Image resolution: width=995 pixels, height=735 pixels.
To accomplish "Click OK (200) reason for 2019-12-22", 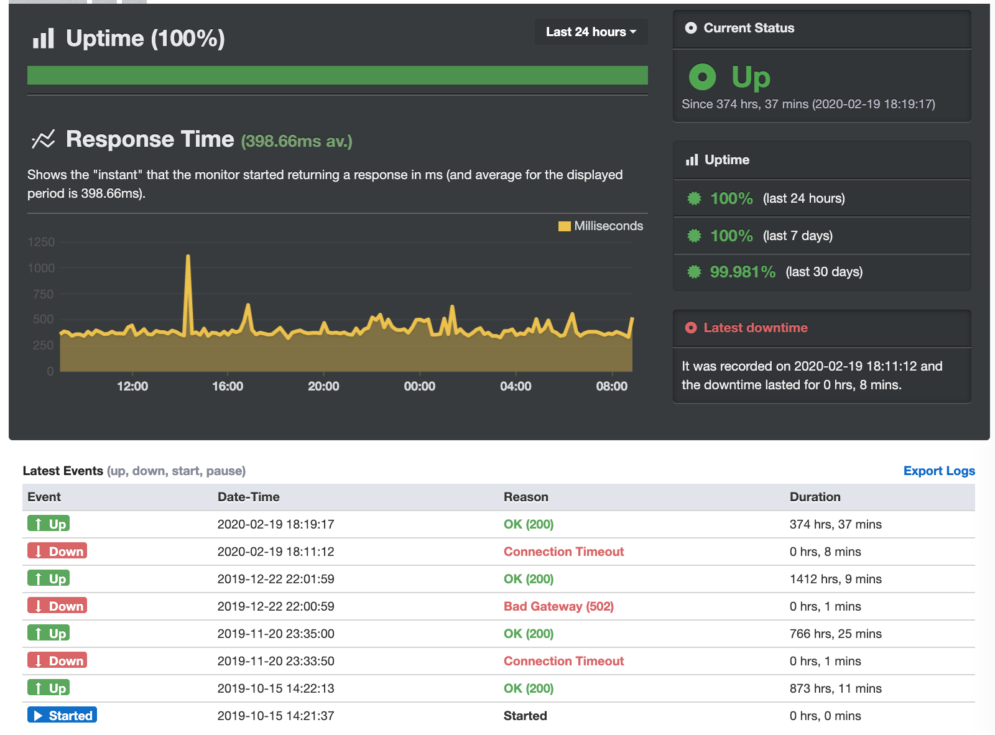I will pos(529,579).
